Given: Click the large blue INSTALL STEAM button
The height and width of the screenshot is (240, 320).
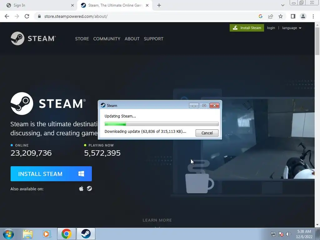Looking at the screenshot, I should pos(51,174).
